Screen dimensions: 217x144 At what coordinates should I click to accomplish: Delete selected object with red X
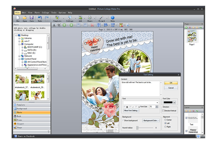coord(92,25)
